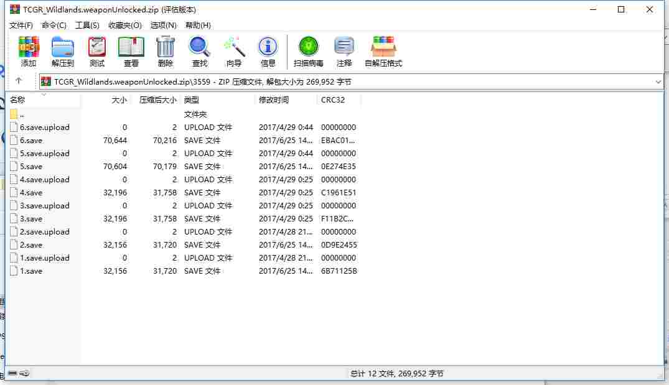Open the Favorites (收藏夹) menu
Screen dimensions: 669x385
[124, 25]
